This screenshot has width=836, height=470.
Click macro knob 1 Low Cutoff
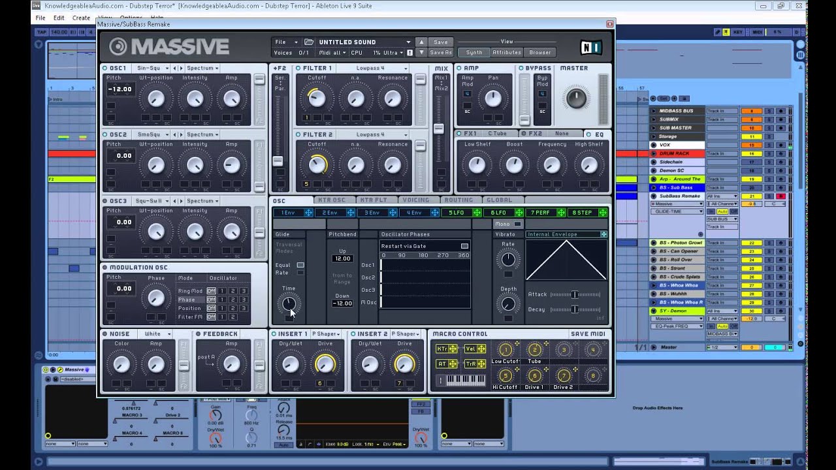(x=505, y=351)
